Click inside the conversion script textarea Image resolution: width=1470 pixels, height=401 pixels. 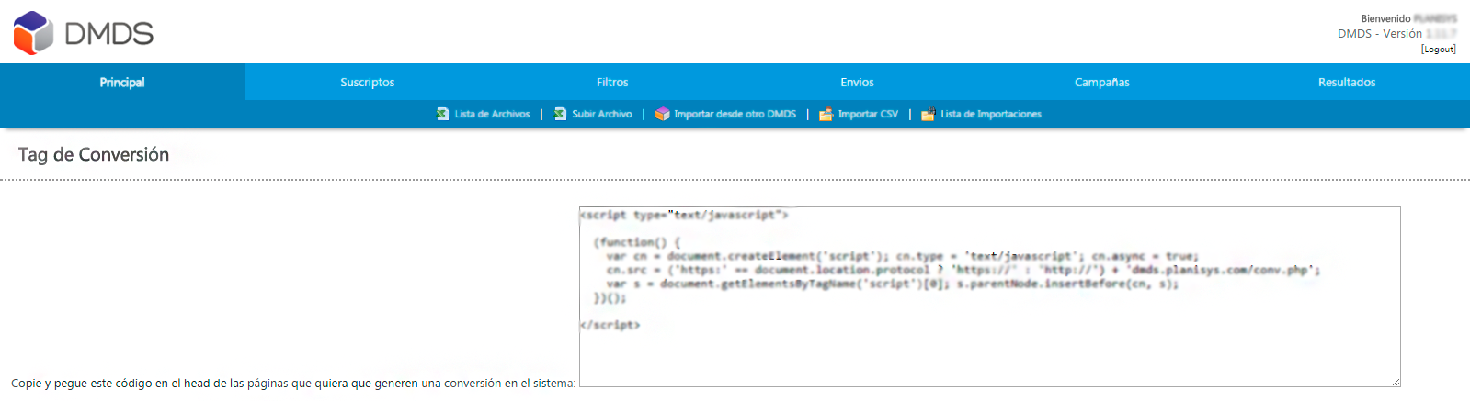click(x=990, y=296)
